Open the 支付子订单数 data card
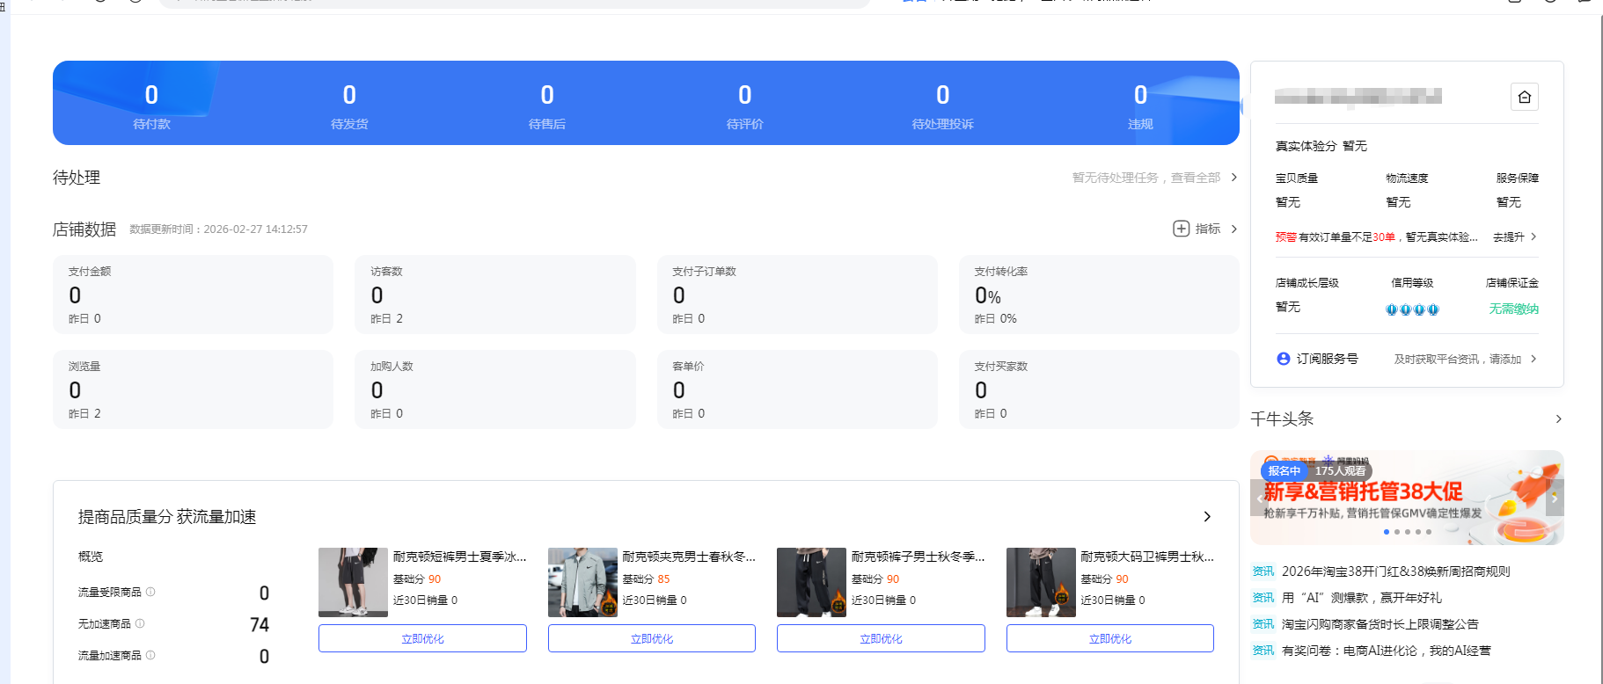The image size is (1603, 684). pyautogui.click(x=797, y=295)
